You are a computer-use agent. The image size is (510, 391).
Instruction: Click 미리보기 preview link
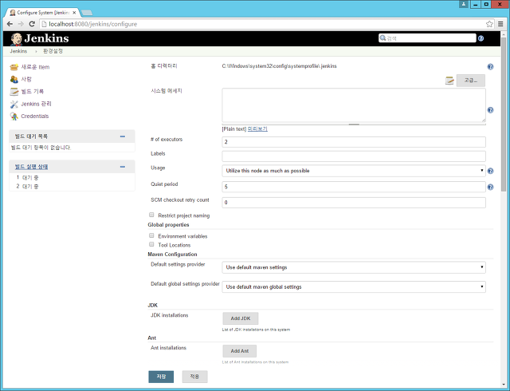click(257, 129)
